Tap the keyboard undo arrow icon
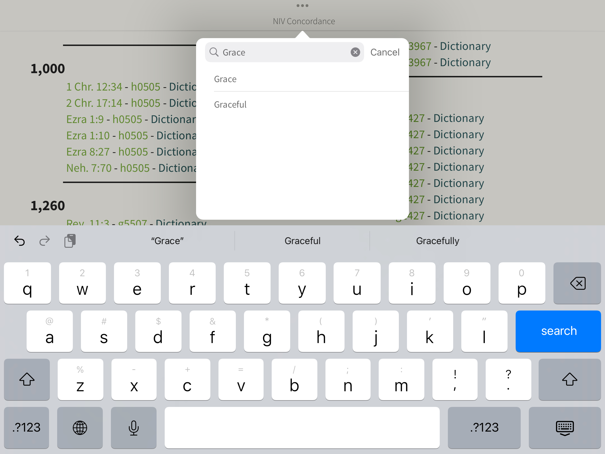This screenshot has height=454, width=605. [x=20, y=241]
